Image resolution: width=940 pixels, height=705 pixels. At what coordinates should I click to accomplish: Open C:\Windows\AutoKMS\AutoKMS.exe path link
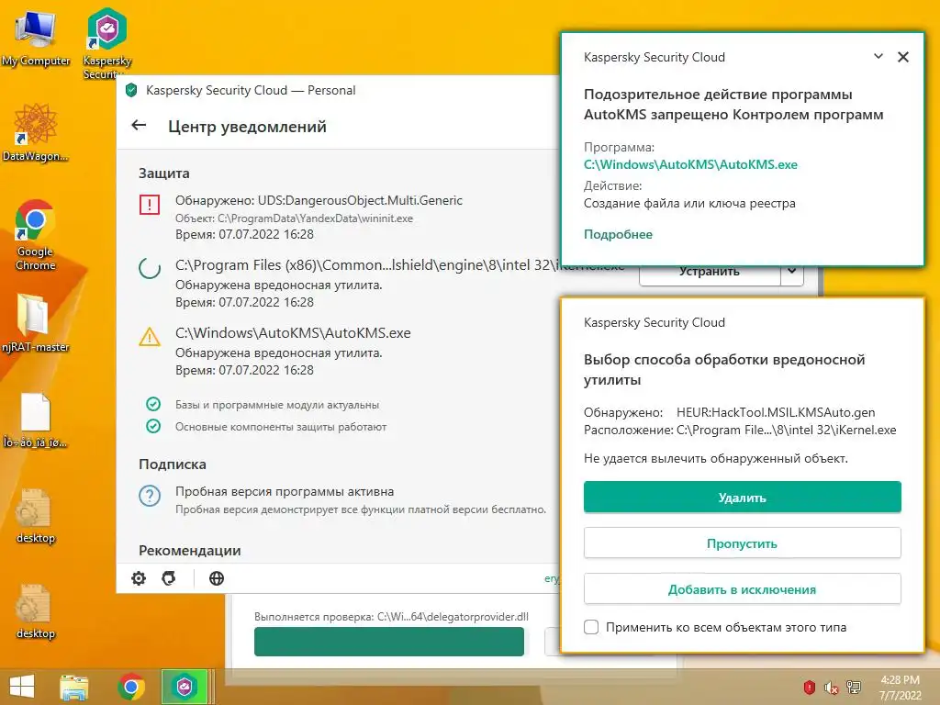pyautogui.click(x=690, y=164)
